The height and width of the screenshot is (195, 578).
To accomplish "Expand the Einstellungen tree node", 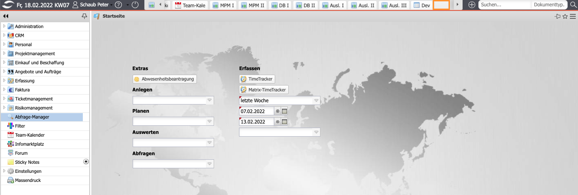I will coord(4,171).
